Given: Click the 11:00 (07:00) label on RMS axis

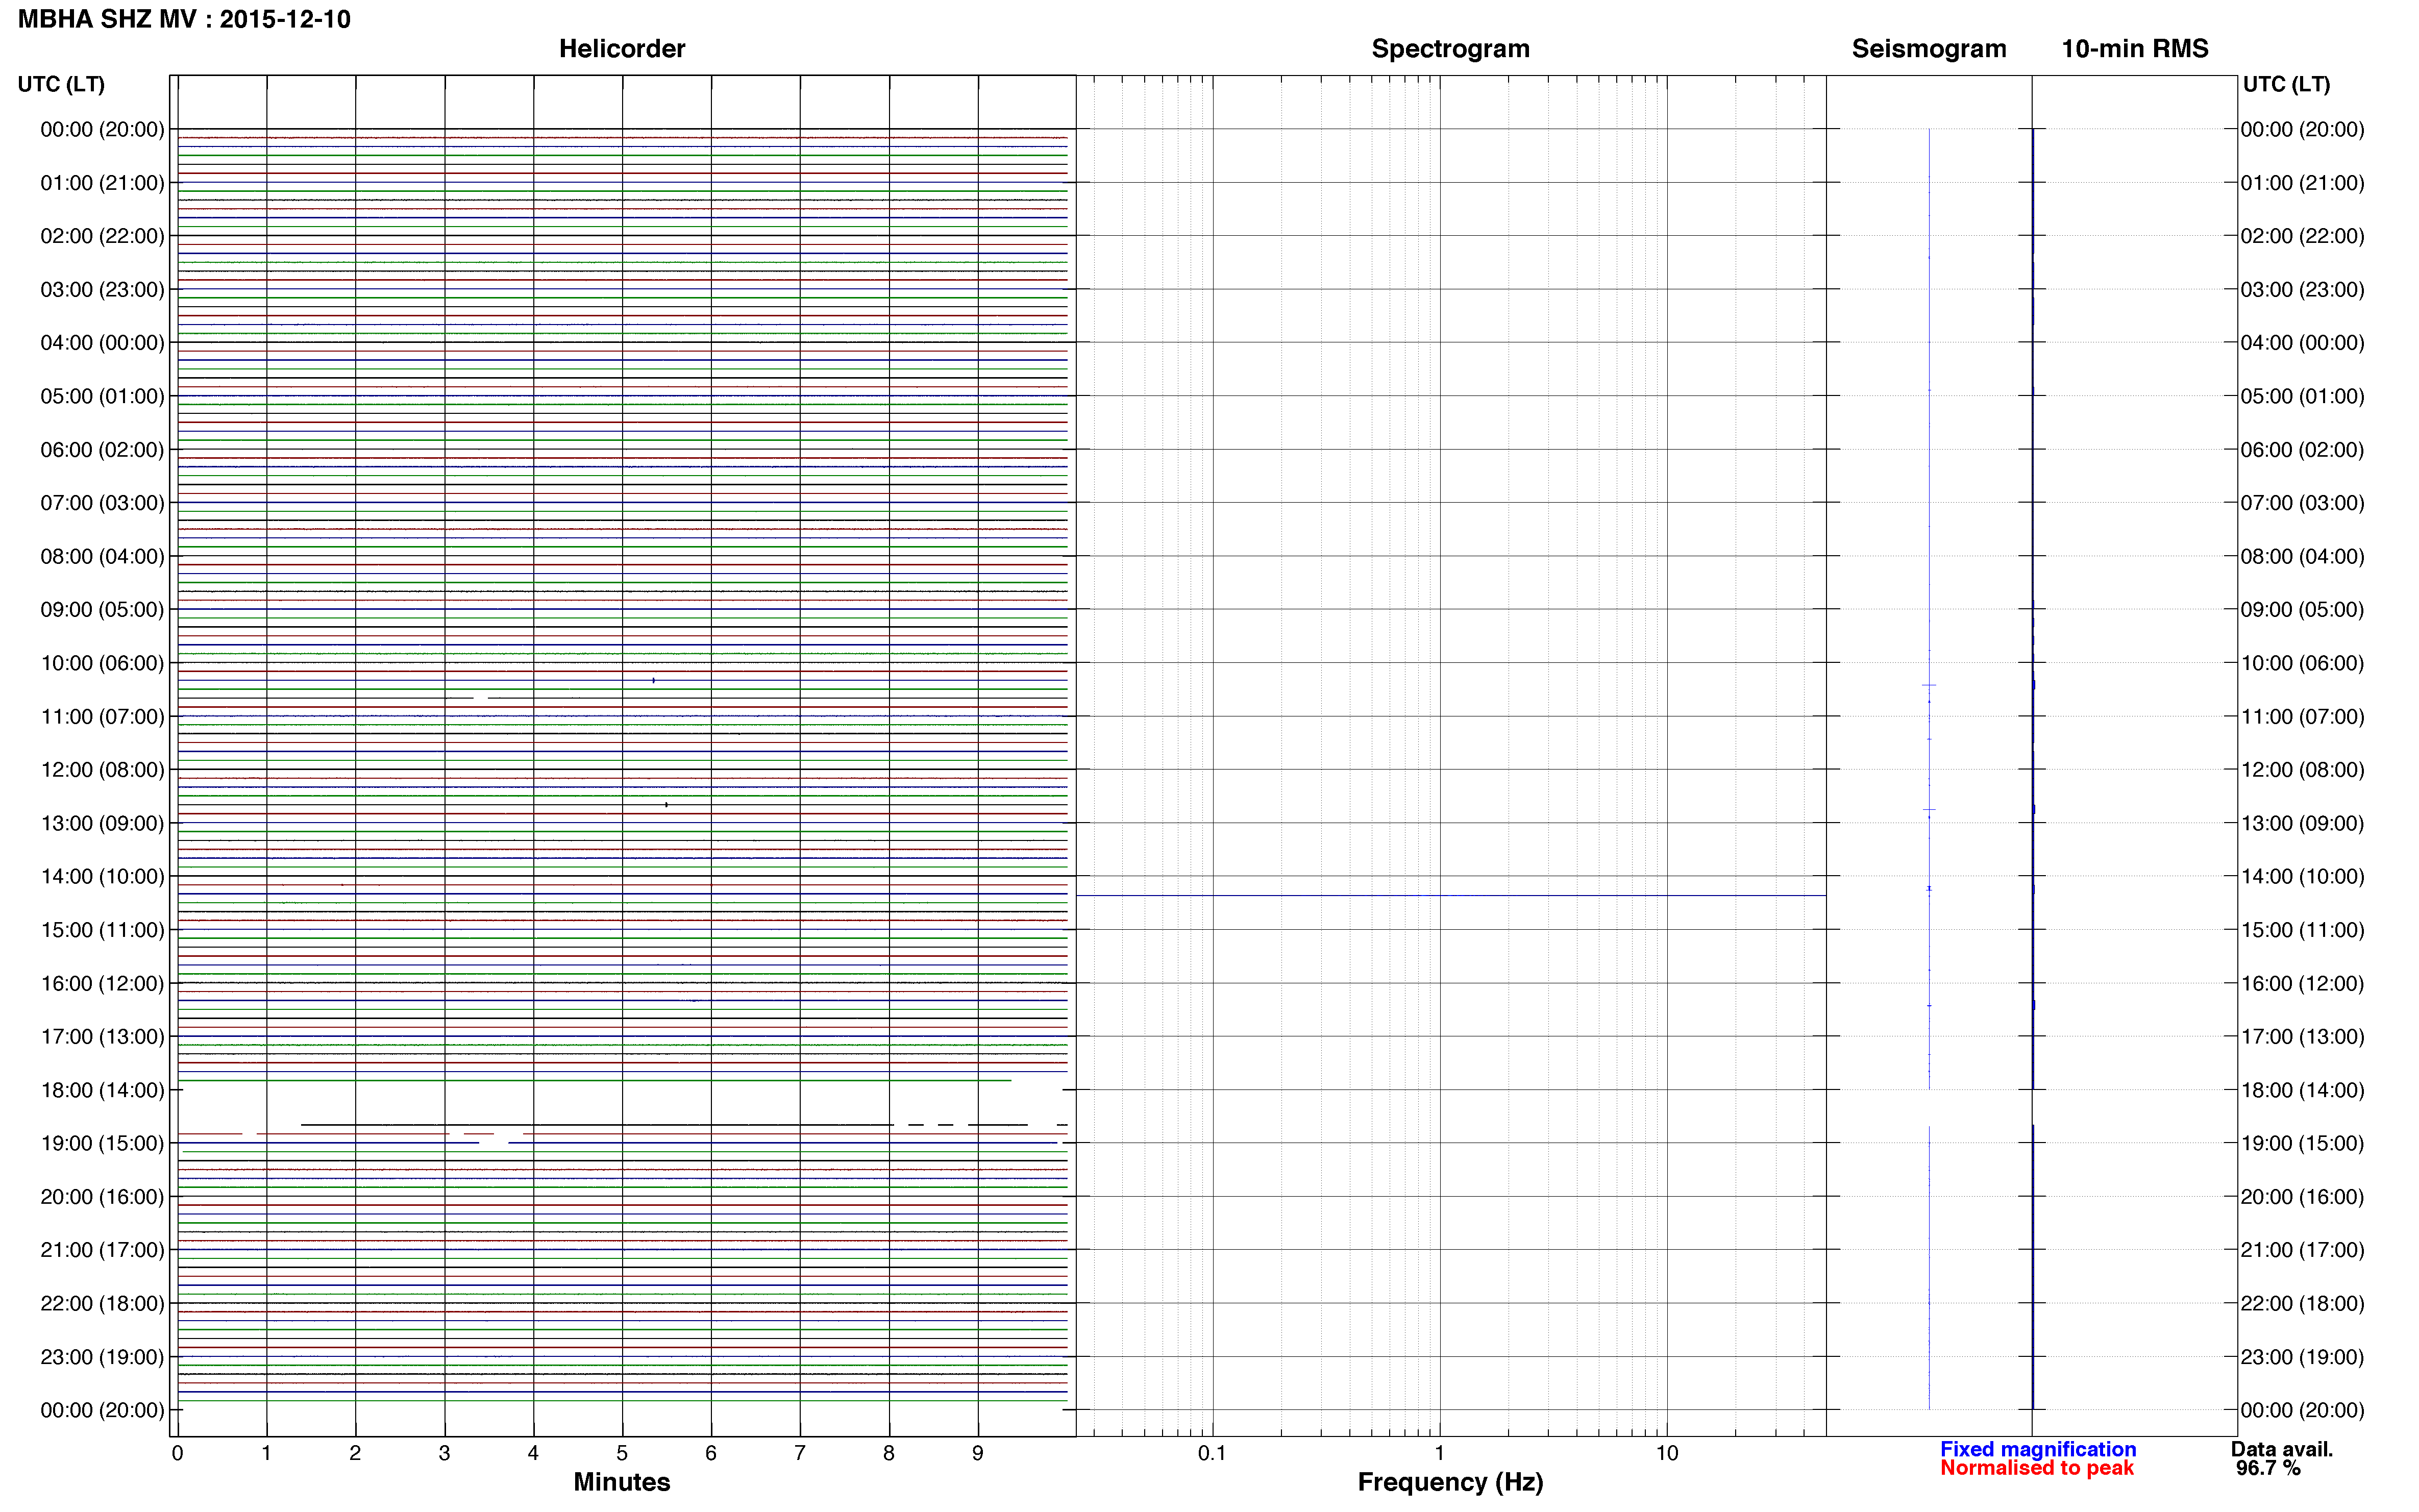Looking at the screenshot, I should (2302, 717).
